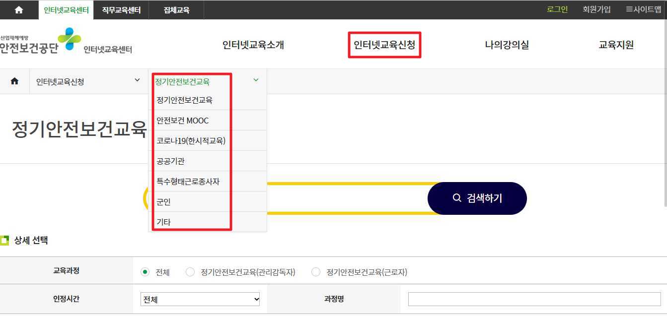Viewport: 667px width, 316px height.
Task: Choose 코로나19(한시적교육) menu entry
Action: [192, 140]
